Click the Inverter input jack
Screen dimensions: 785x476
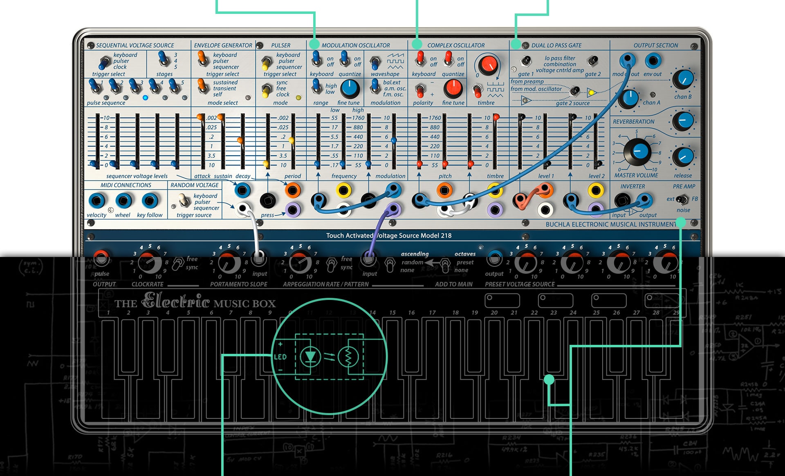[622, 200]
